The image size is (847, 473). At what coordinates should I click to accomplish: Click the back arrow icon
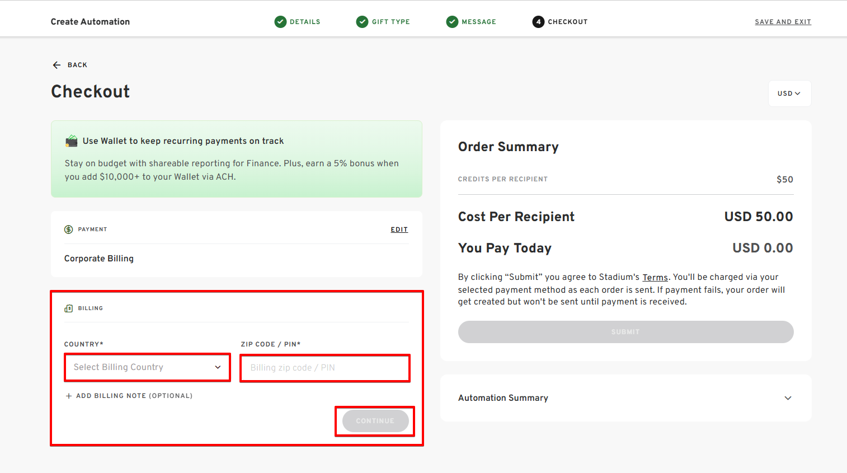[x=57, y=65]
